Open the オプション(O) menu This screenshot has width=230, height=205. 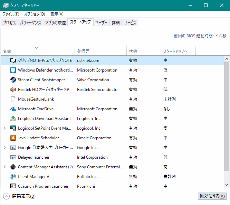point(35,14)
